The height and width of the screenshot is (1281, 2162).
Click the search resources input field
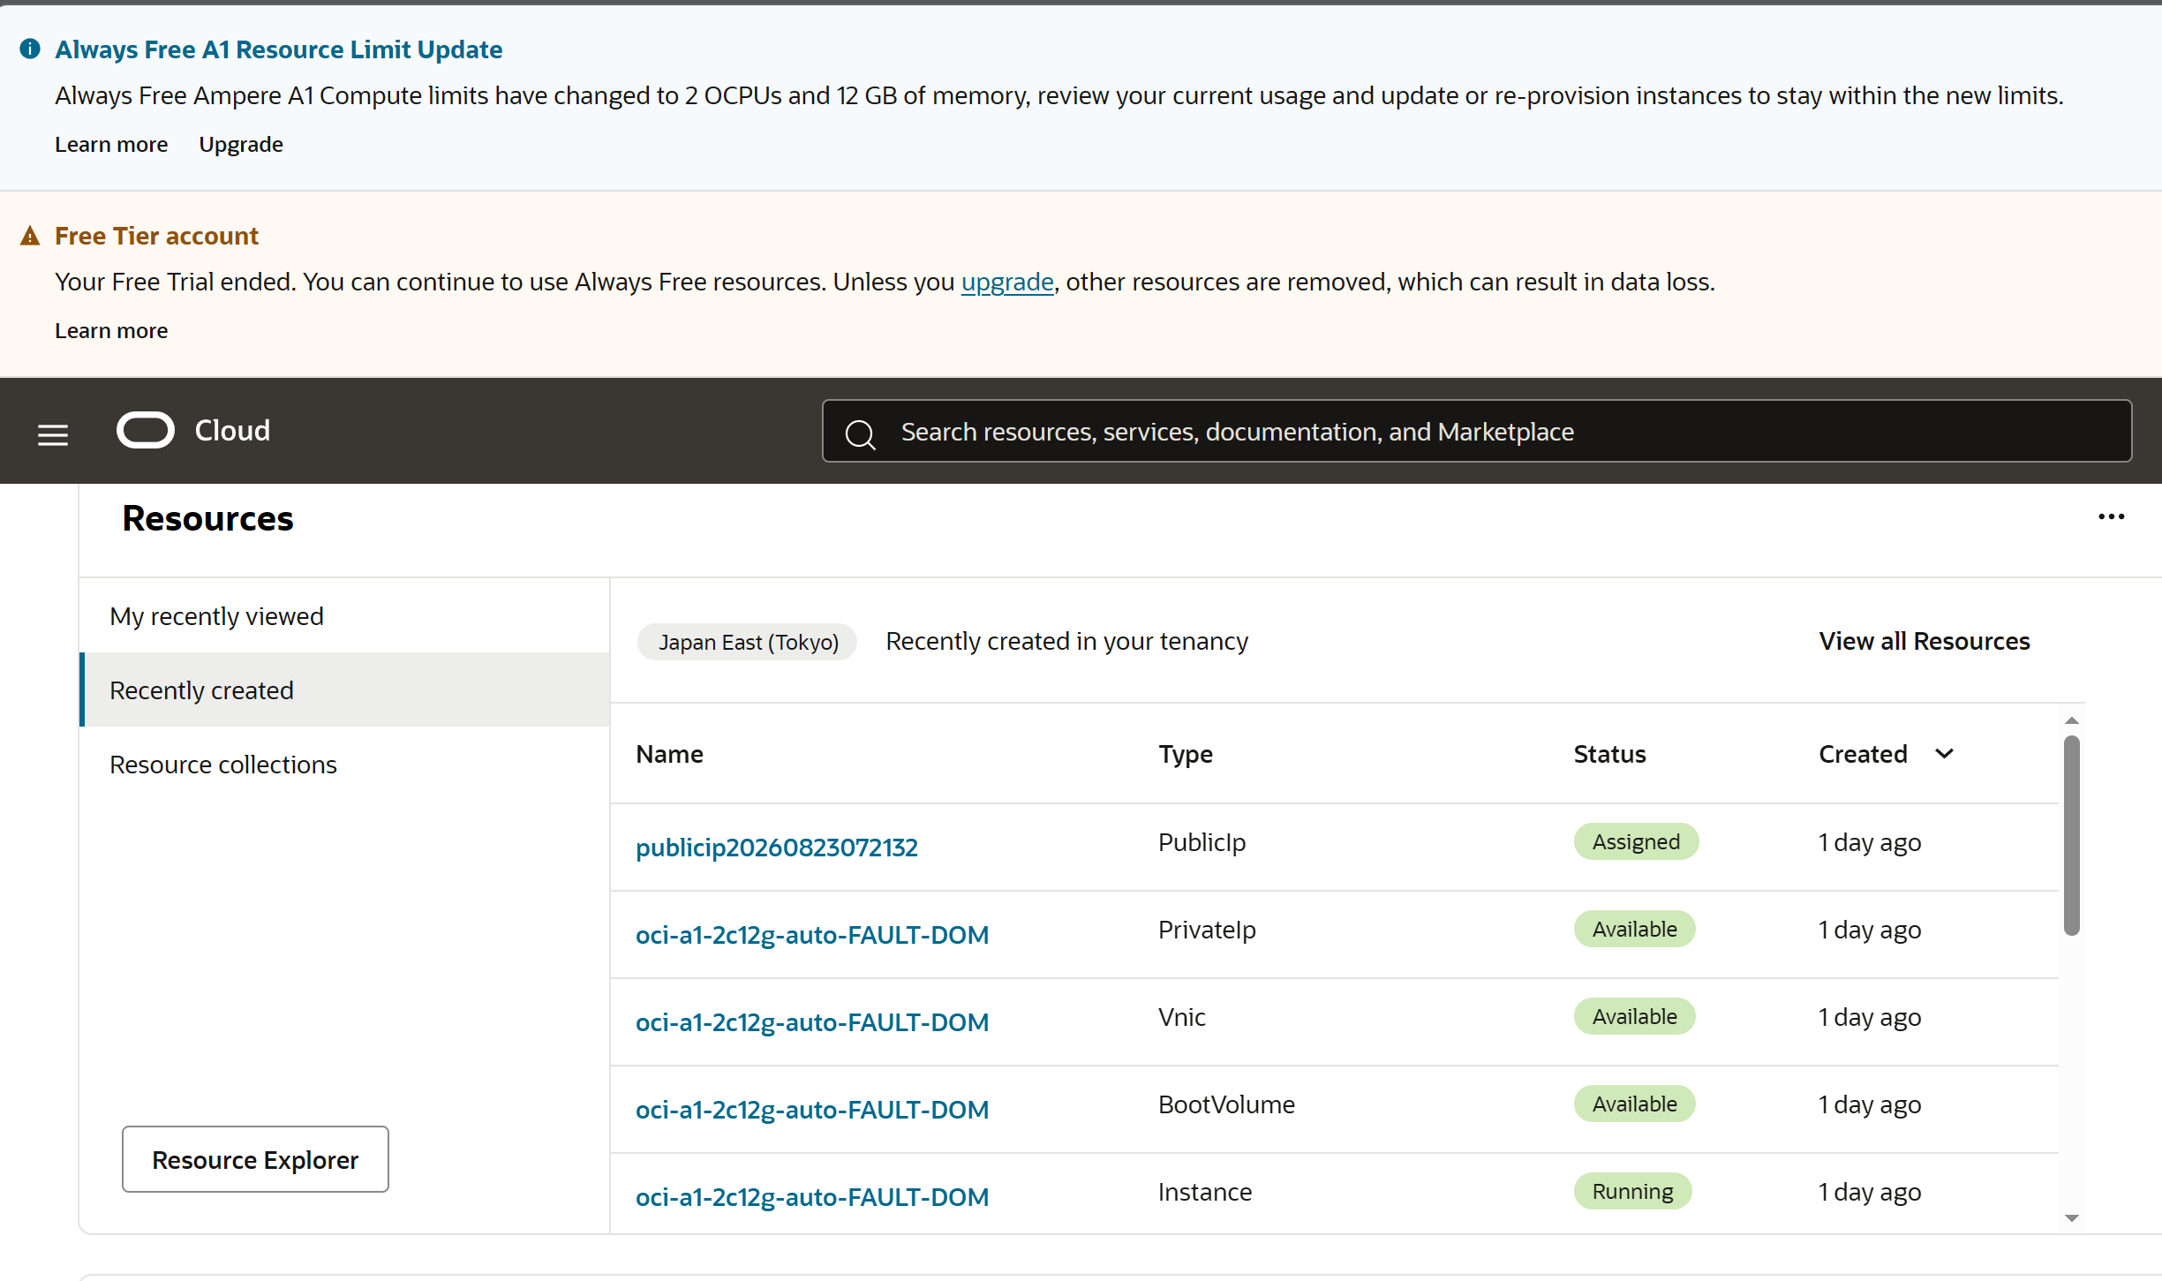point(1477,431)
